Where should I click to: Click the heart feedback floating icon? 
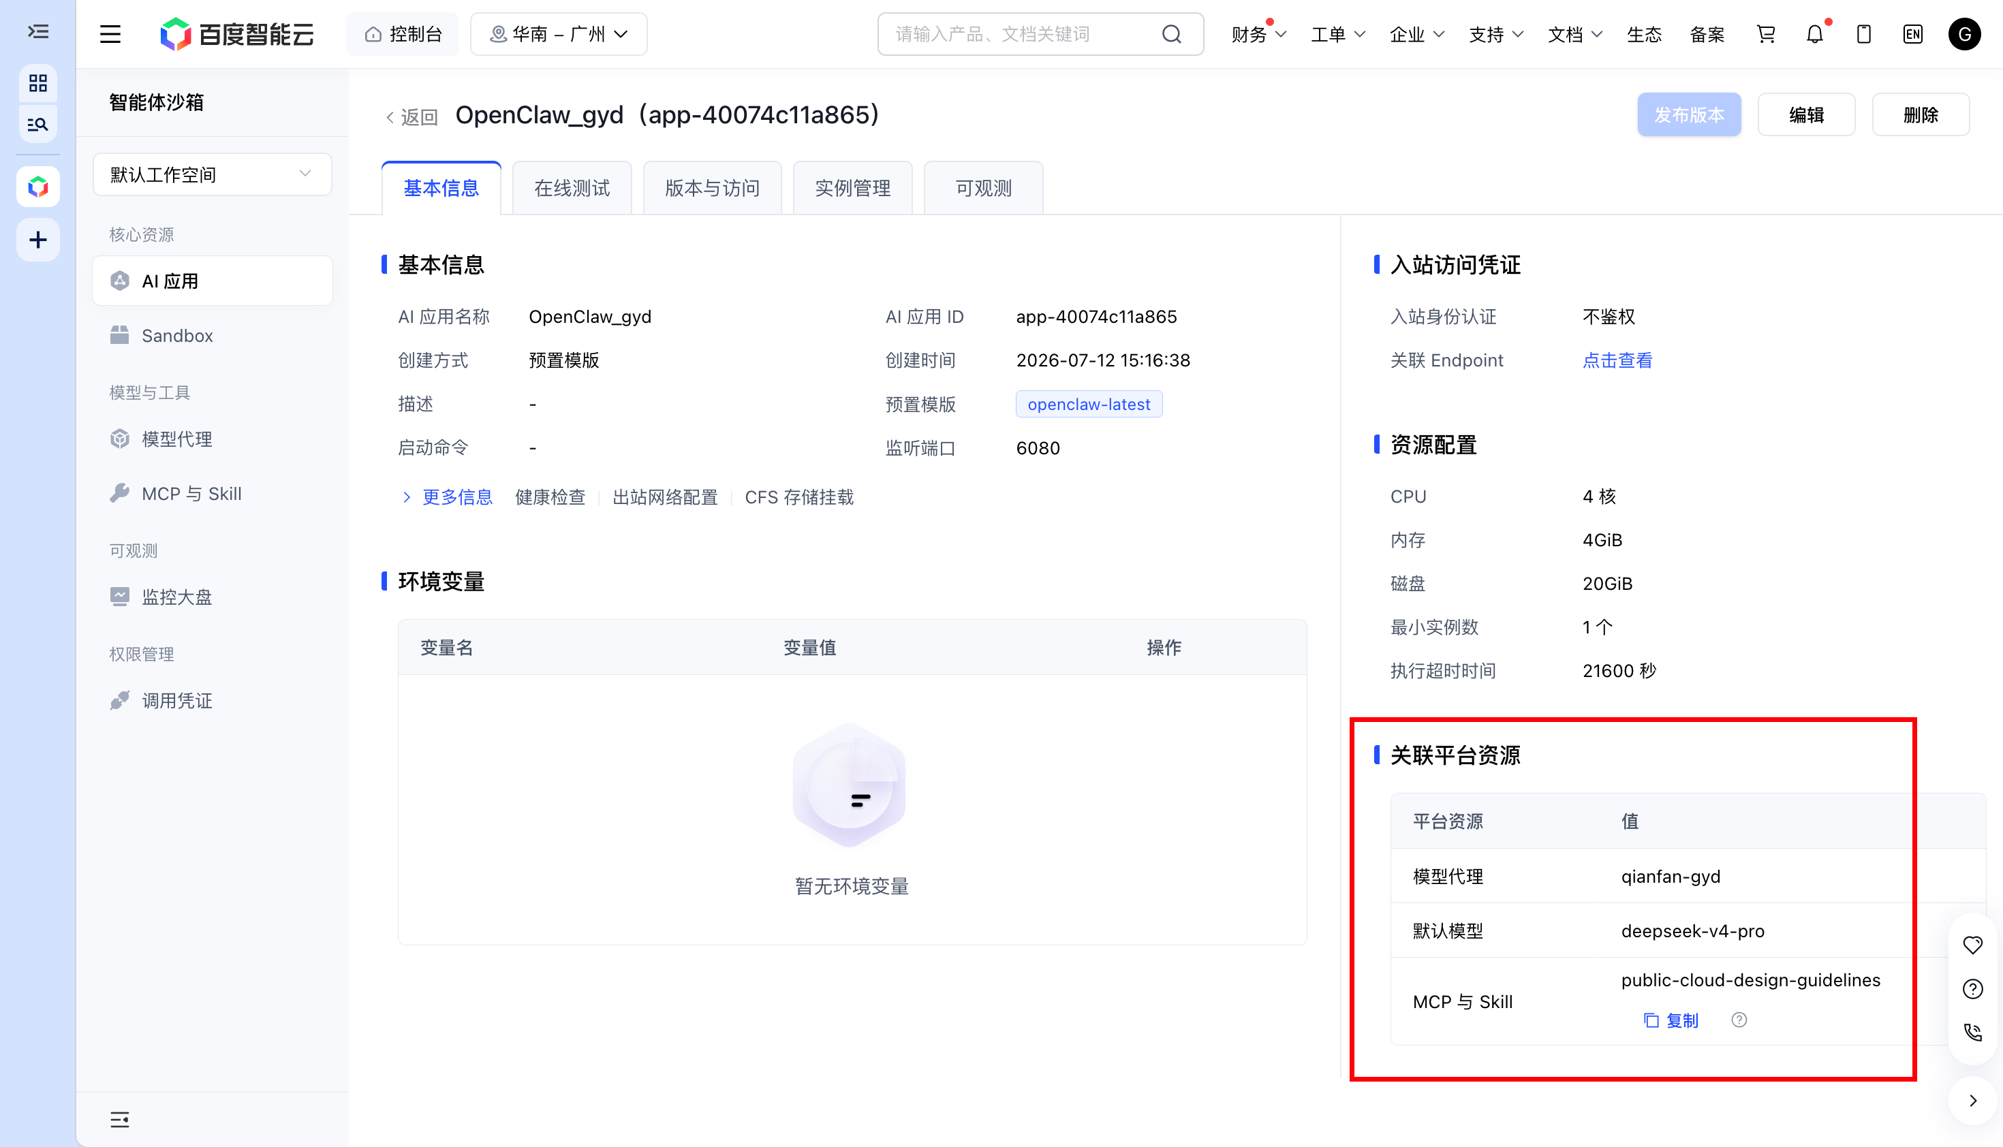tap(1972, 945)
